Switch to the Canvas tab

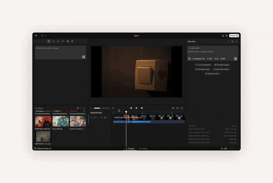[x=143, y=149]
